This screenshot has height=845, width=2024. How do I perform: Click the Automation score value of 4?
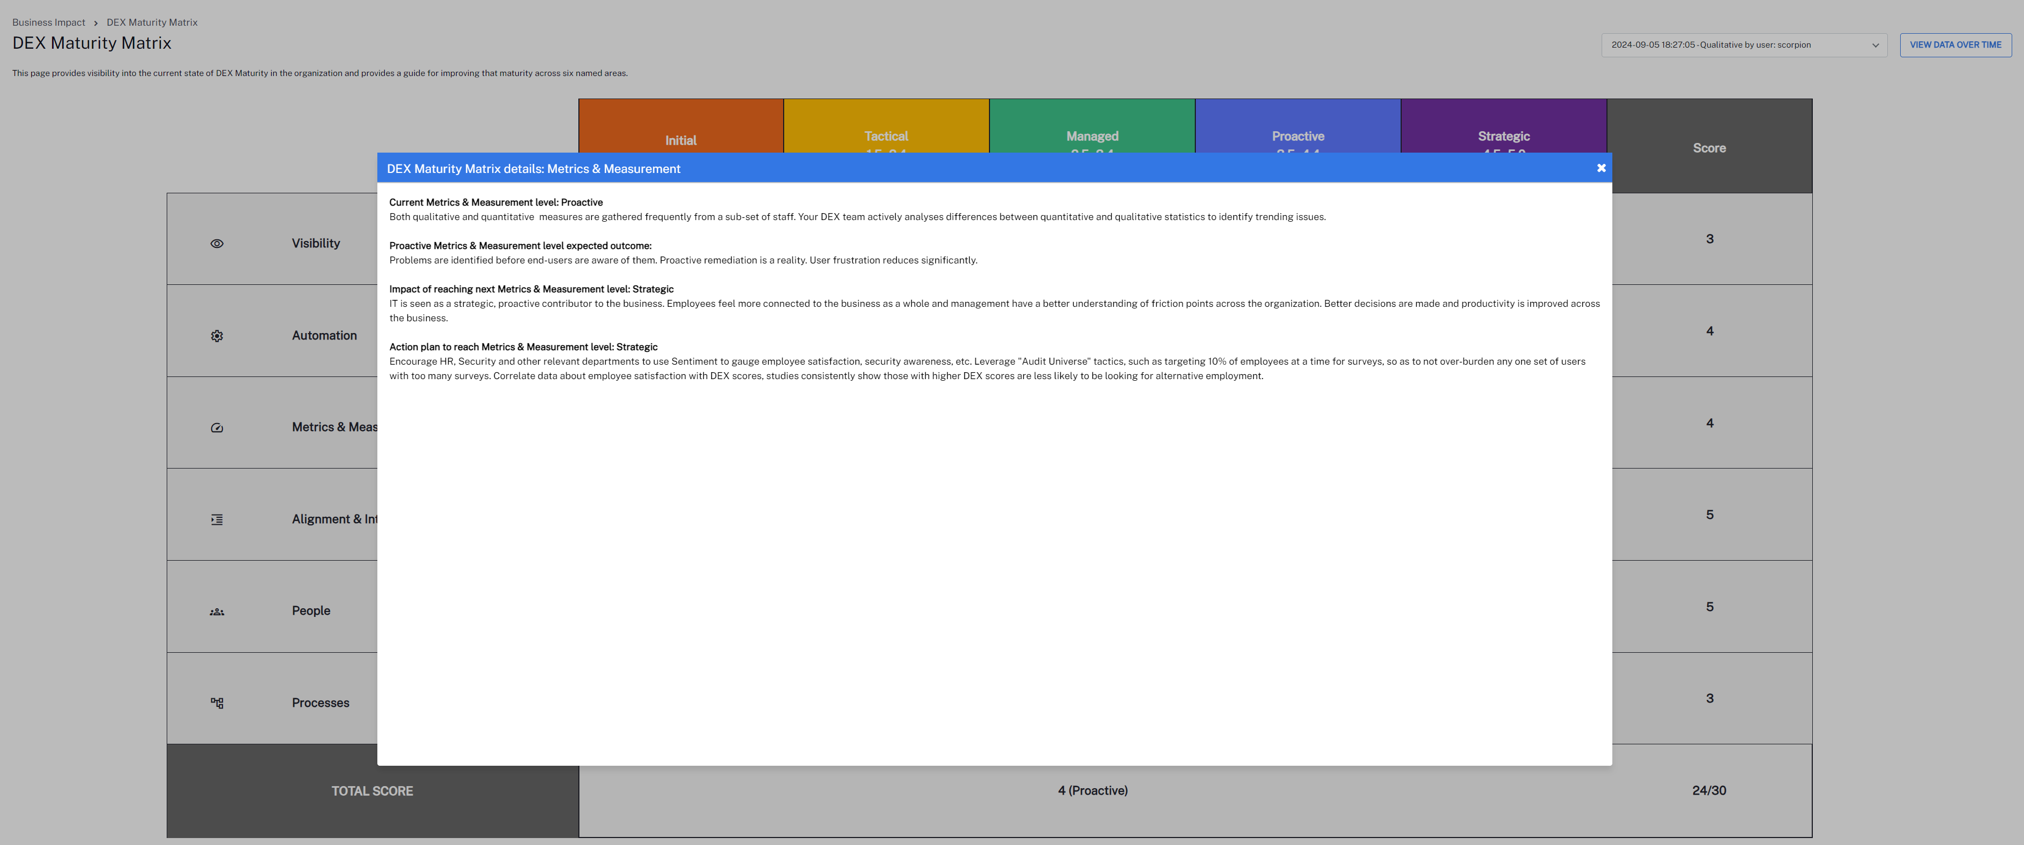click(x=1709, y=331)
